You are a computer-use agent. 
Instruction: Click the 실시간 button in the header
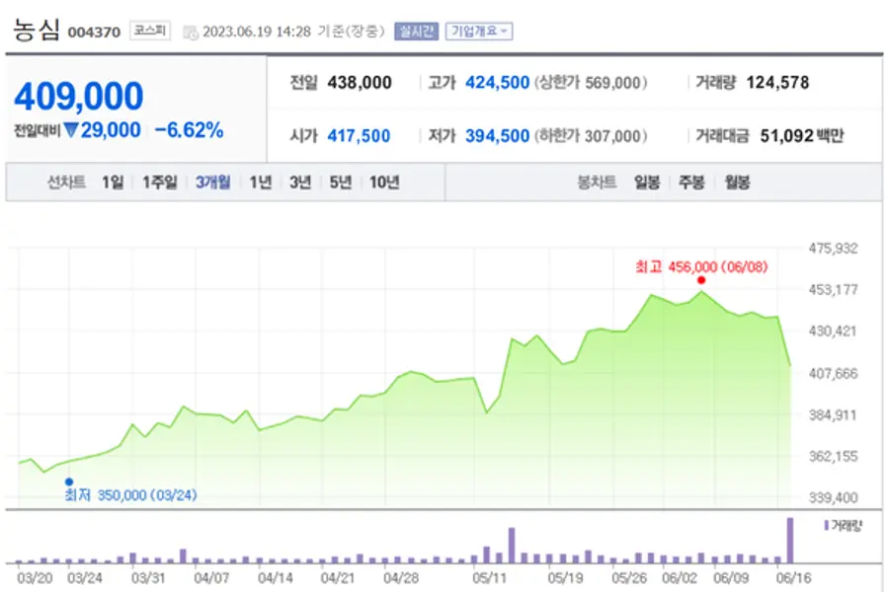(419, 29)
